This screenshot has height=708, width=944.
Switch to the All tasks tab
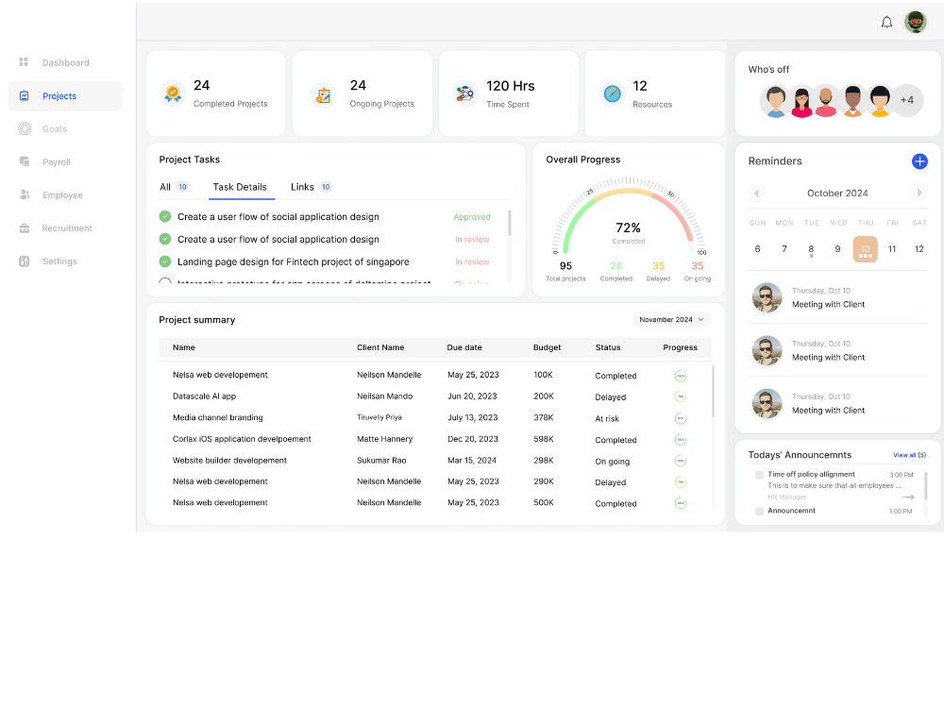(174, 187)
